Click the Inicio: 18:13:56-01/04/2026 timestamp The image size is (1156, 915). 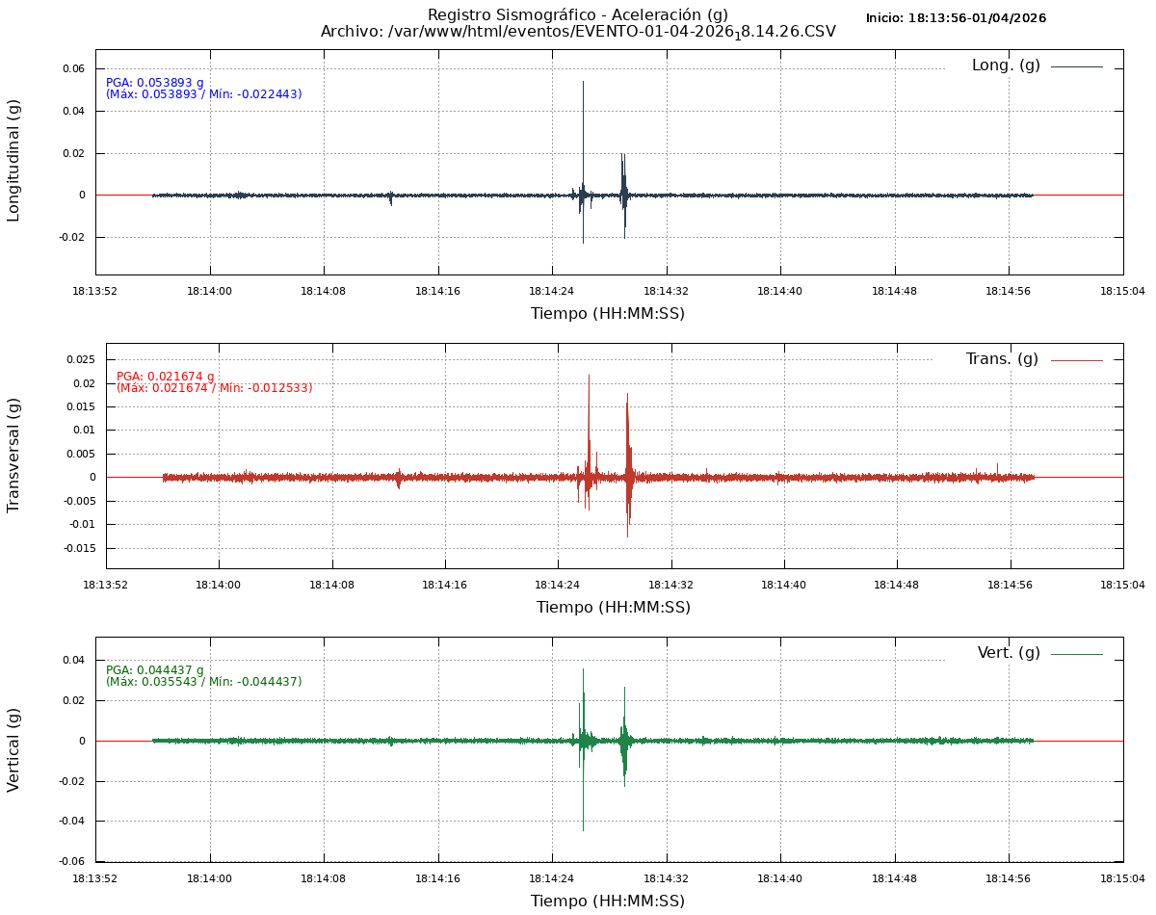click(956, 18)
